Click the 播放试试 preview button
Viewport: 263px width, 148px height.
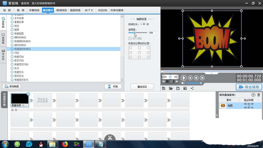[x=142, y=87]
